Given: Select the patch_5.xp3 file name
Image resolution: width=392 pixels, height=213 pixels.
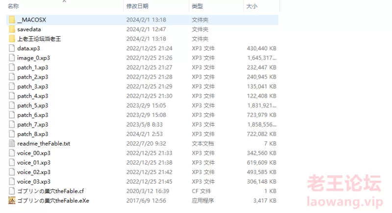Looking at the screenshot, I should coord(33,106).
